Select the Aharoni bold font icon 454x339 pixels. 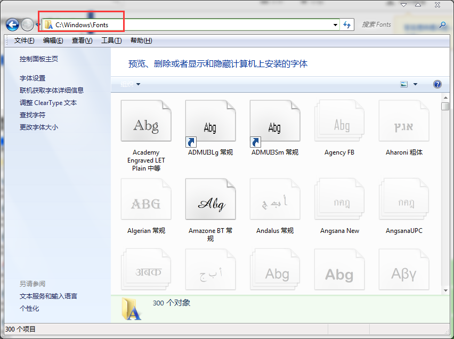click(x=404, y=121)
